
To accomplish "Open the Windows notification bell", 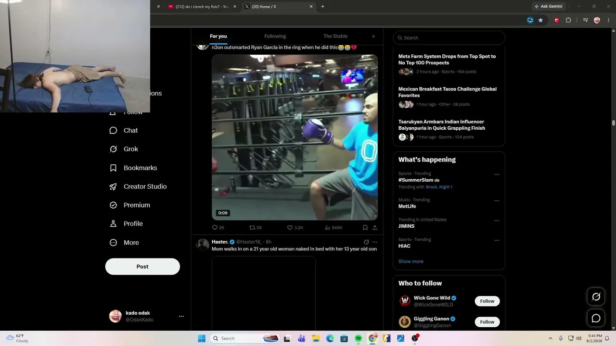I will tap(607, 338).
